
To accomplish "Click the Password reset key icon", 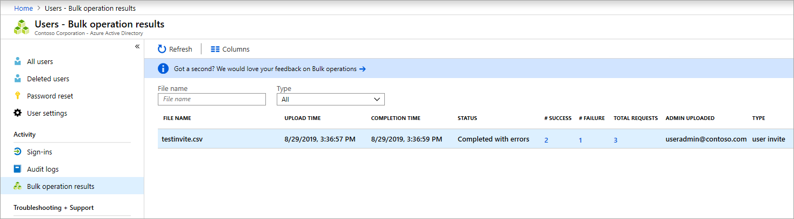I will [18, 96].
